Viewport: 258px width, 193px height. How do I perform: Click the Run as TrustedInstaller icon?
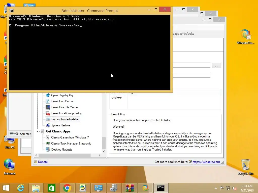48,119
